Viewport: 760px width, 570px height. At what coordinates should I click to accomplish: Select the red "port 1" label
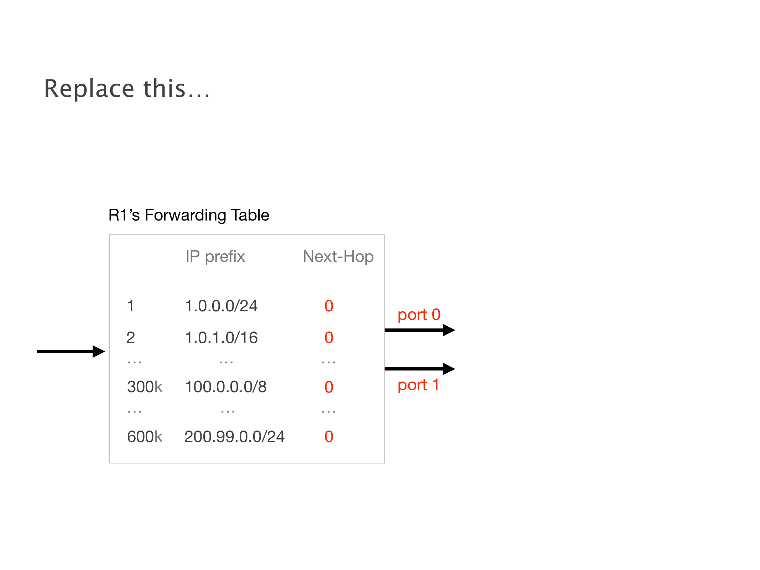click(x=418, y=385)
